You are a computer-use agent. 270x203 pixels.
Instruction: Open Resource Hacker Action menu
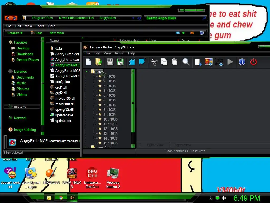[119, 53]
